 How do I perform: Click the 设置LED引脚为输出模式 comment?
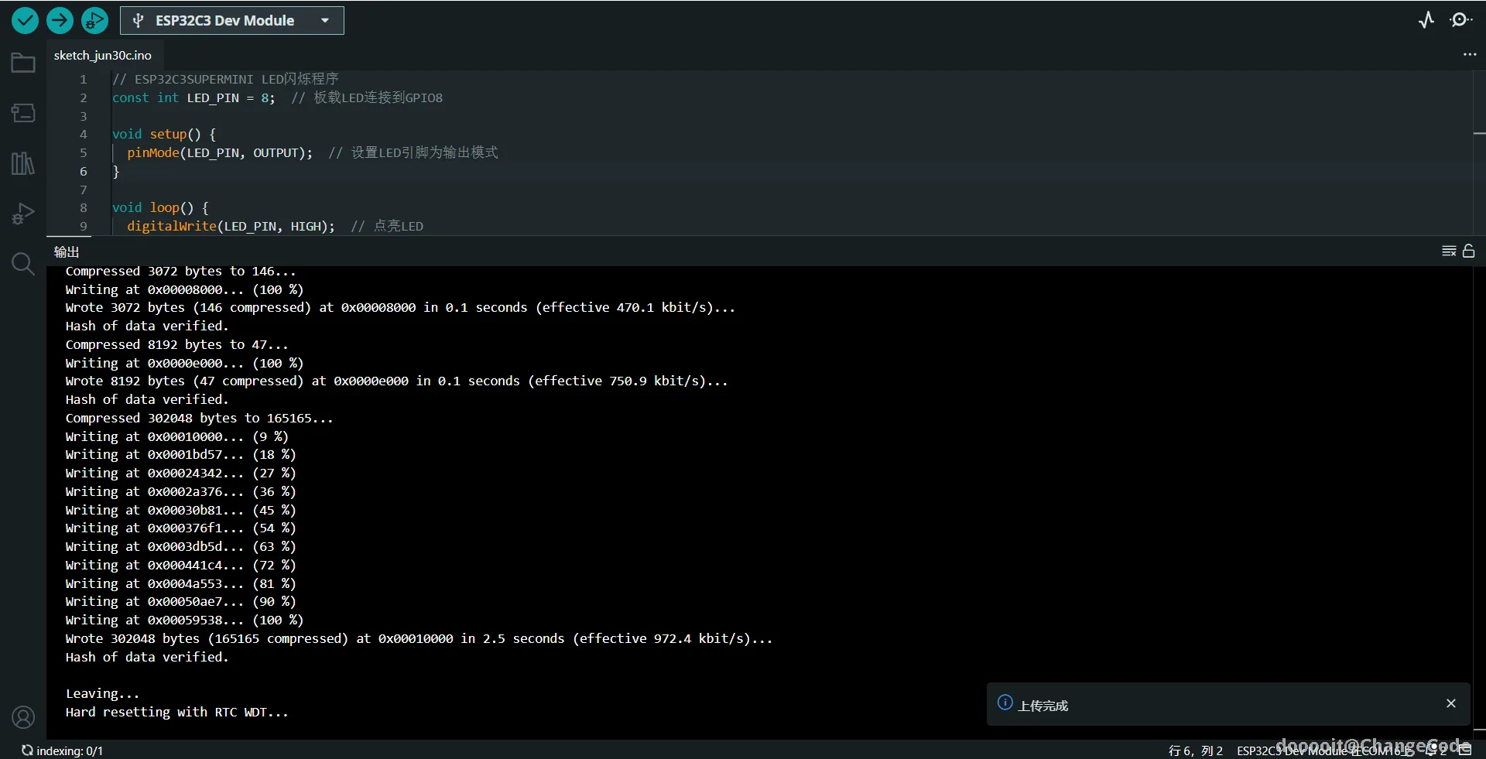click(x=413, y=153)
